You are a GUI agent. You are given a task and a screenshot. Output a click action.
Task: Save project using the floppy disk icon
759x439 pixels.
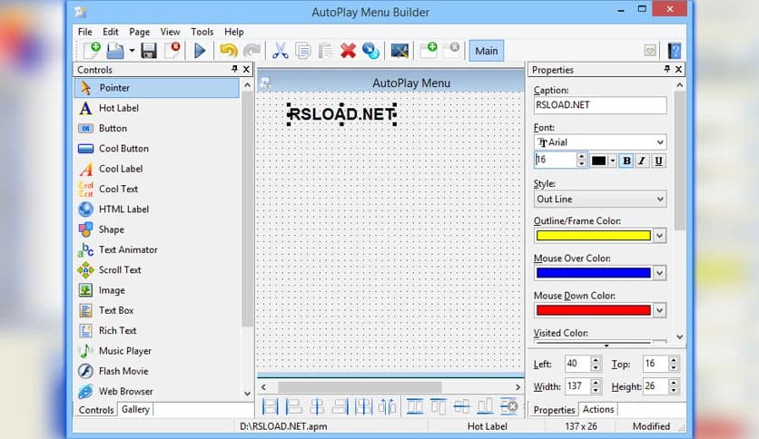click(149, 50)
